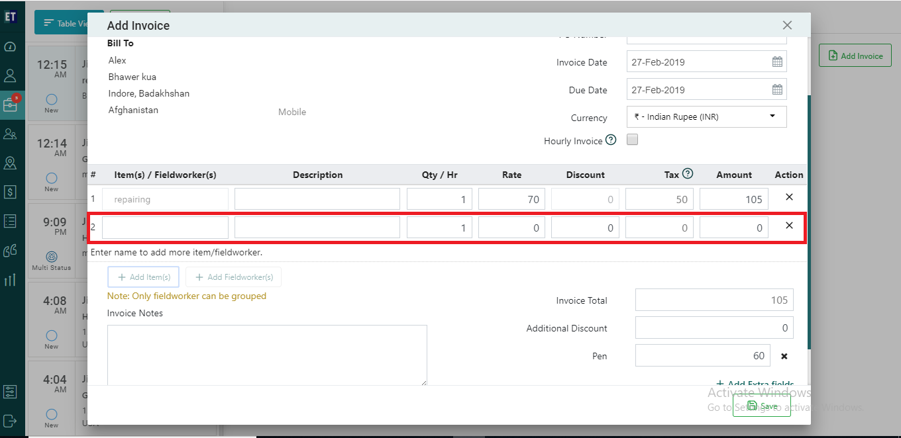Click the repairing item name field
This screenshot has height=438, width=901.
pos(165,199)
